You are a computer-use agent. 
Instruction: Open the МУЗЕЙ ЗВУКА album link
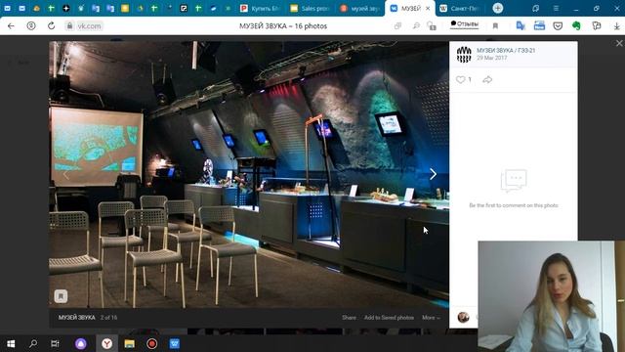[x=76, y=318]
